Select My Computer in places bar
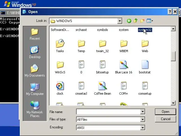The height and width of the screenshot is (136, 181). coord(35,89)
